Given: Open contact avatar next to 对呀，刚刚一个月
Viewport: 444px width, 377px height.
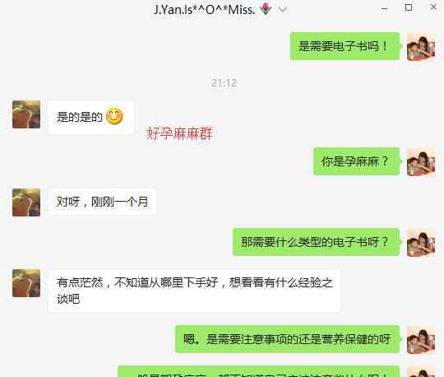Looking at the screenshot, I should click(x=26, y=202).
